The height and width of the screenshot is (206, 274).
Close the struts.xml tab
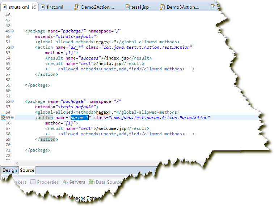(x=34, y=7)
